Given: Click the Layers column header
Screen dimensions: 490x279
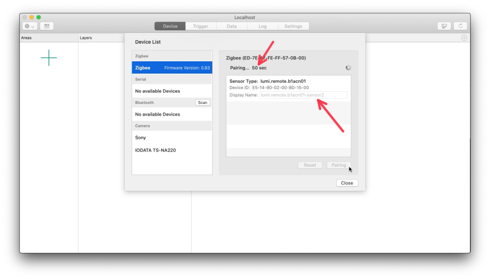Looking at the screenshot, I should [86, 38].
